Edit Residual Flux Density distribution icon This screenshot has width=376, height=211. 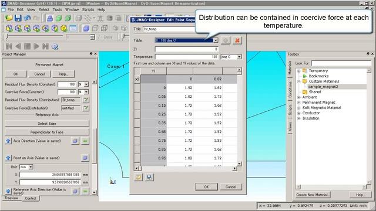(86, 100)
